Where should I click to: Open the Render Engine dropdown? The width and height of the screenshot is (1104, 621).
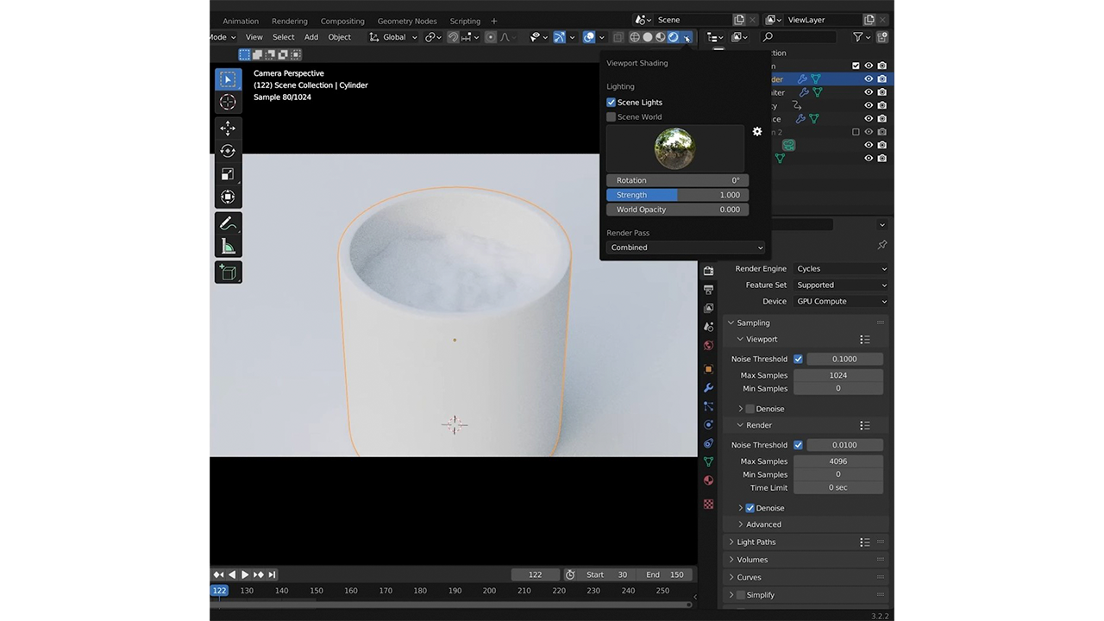(x=841, y=268)
